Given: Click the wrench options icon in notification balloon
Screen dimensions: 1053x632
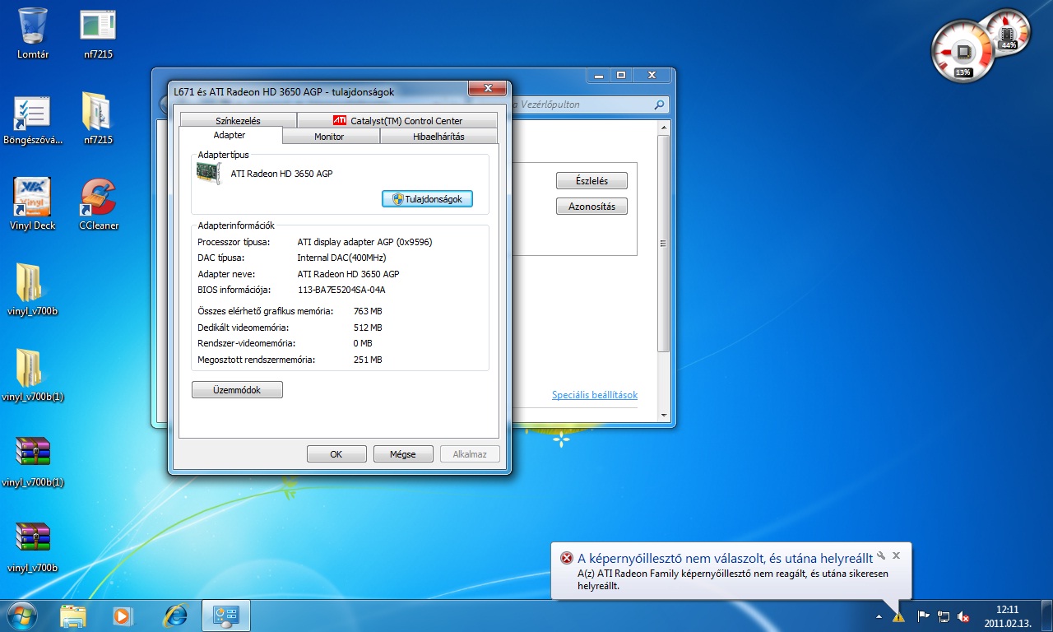Looking at the screenshot, I should (x=881, y=555).
